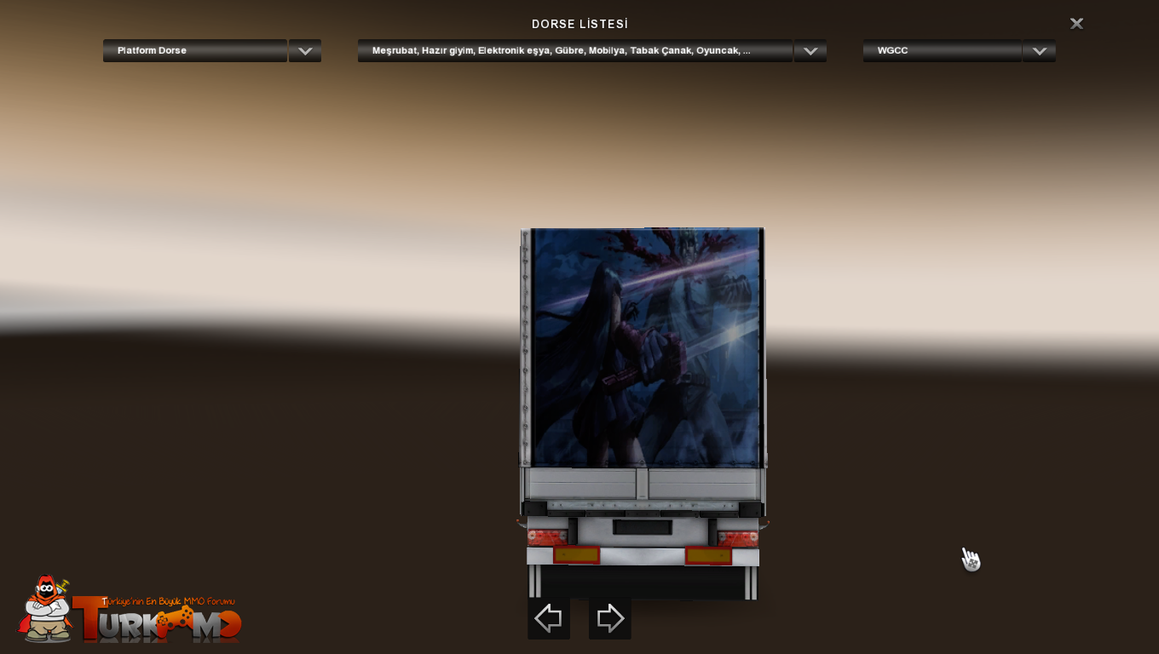Expand the cargo list dropdown arrow
This screenshot has width=1159, height=654.
click(x=810, y=50)
